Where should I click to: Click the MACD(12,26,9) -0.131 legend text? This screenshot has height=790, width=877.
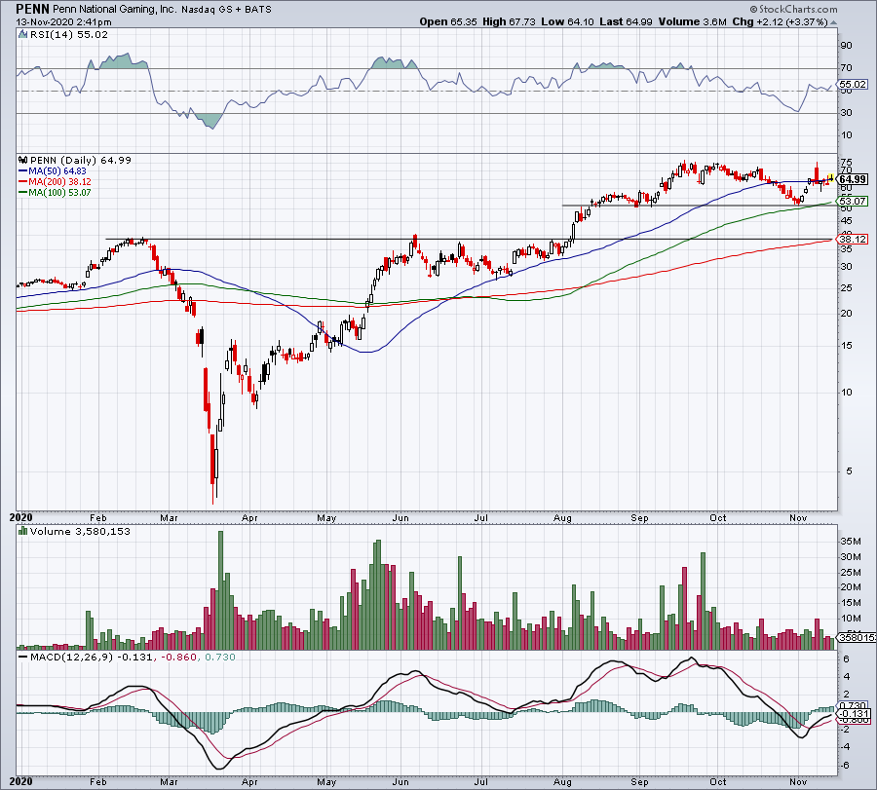[92, 657]
